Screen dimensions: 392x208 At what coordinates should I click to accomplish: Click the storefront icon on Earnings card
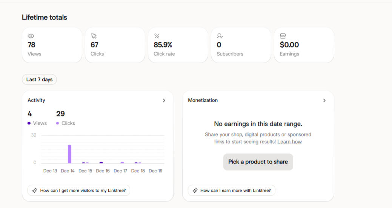[x=283, y=36]
